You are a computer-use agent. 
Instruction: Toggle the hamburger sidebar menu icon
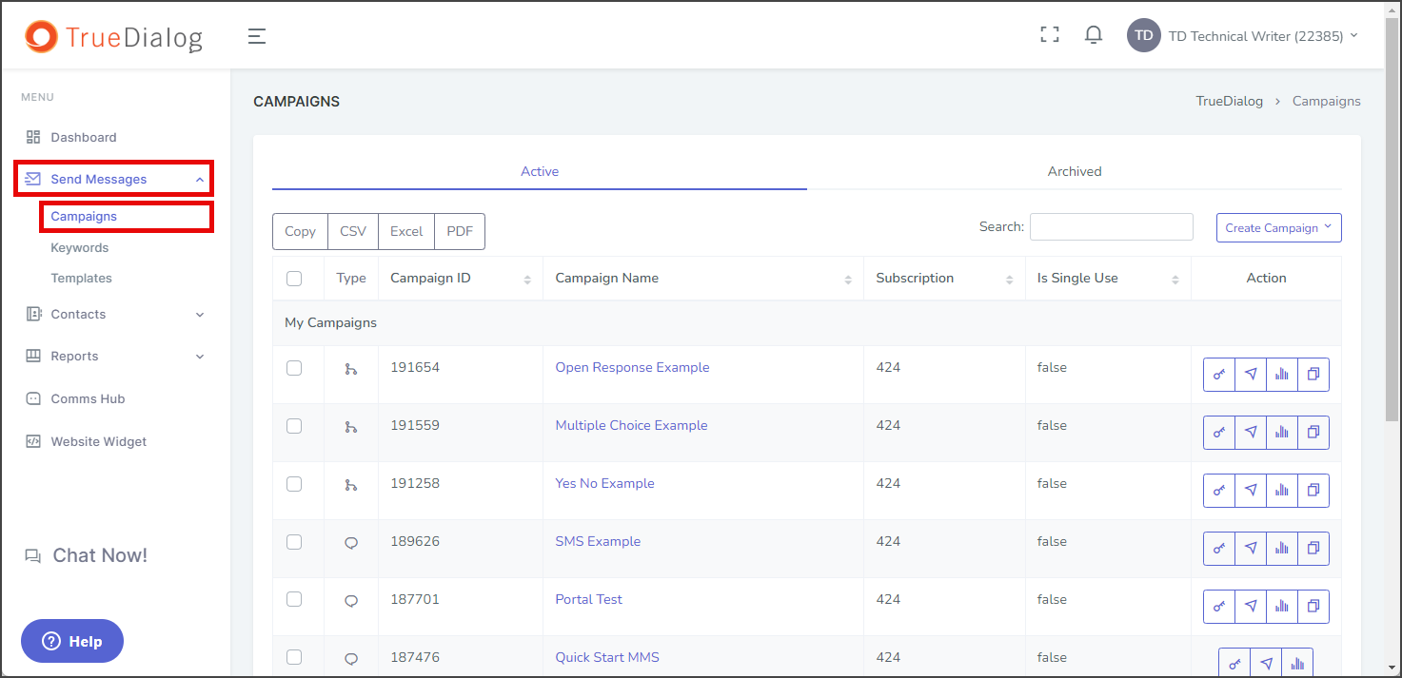point(257,36)
